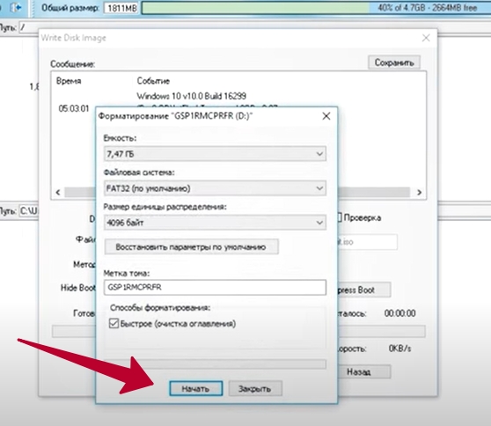491x426 pixels.
Task: Click the message log scroll left arrow
Action: 58,193
